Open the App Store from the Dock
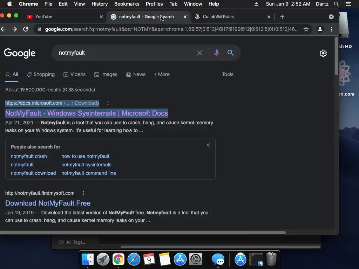Screen dimensions: 359x269 pyautogui.click(x=180, y=260)
